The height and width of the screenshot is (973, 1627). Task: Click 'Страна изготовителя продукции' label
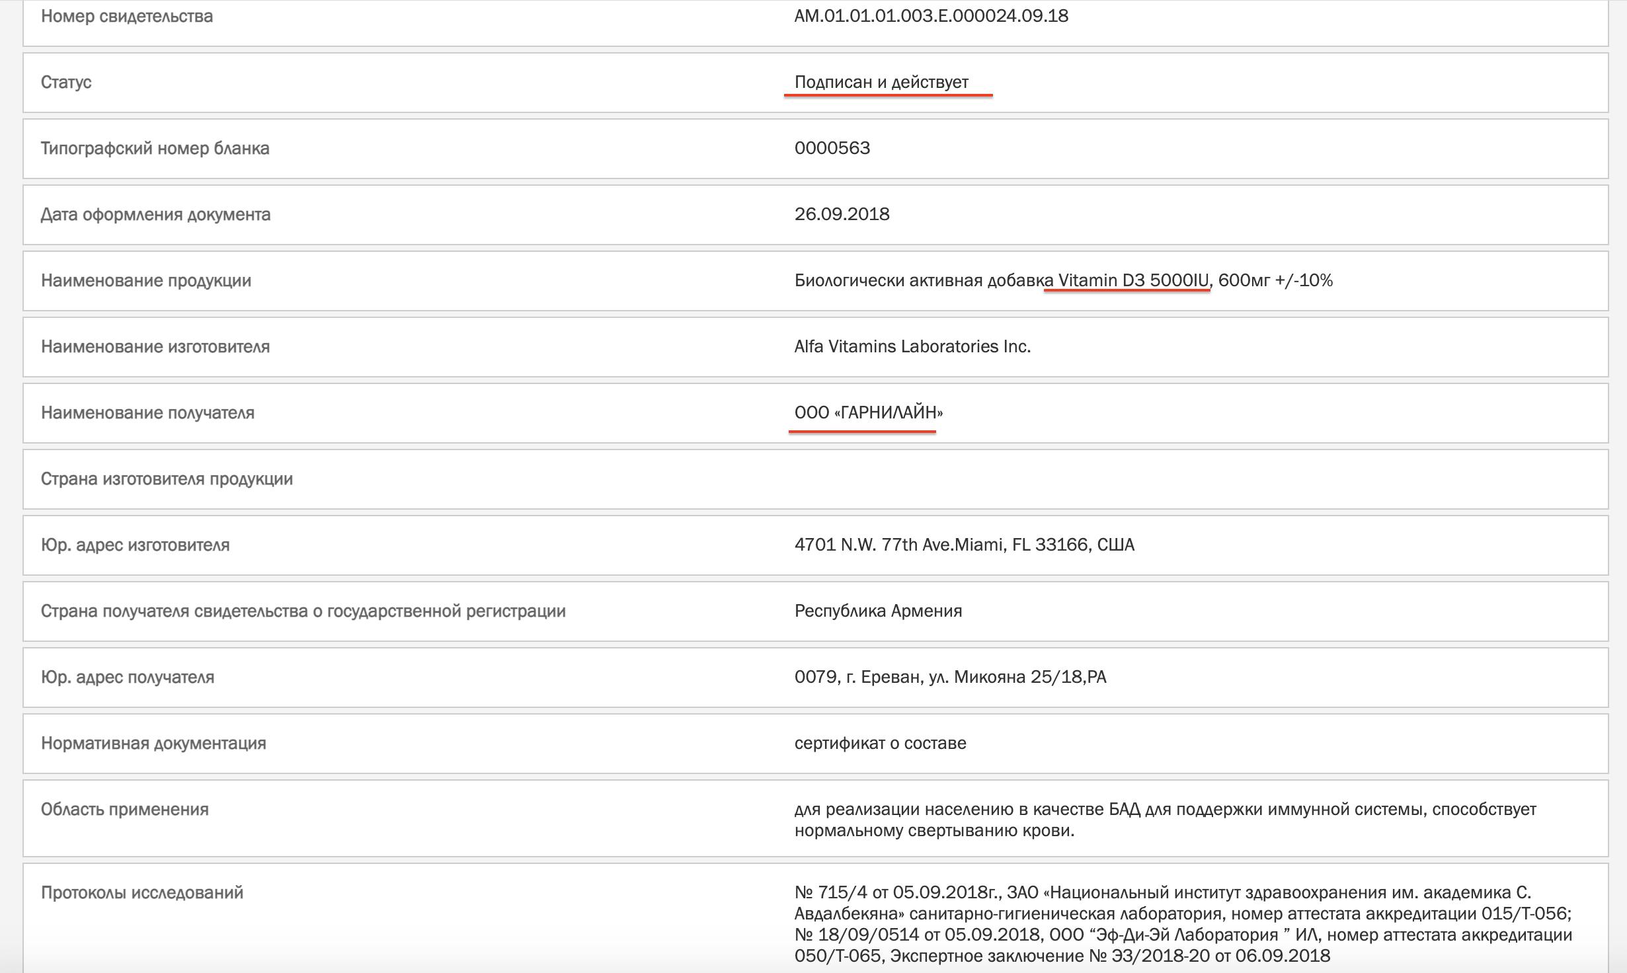pyautogui.click(x=167, y=479)
